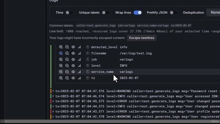
Task: Filter for filename /var/log/test.log value
Action: pos(61,53)
